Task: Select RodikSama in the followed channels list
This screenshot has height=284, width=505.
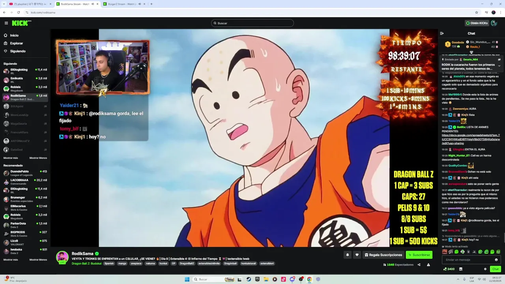Action: pos(25,97)
